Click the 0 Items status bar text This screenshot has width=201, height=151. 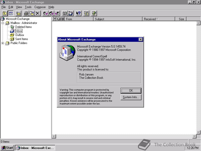5,142
